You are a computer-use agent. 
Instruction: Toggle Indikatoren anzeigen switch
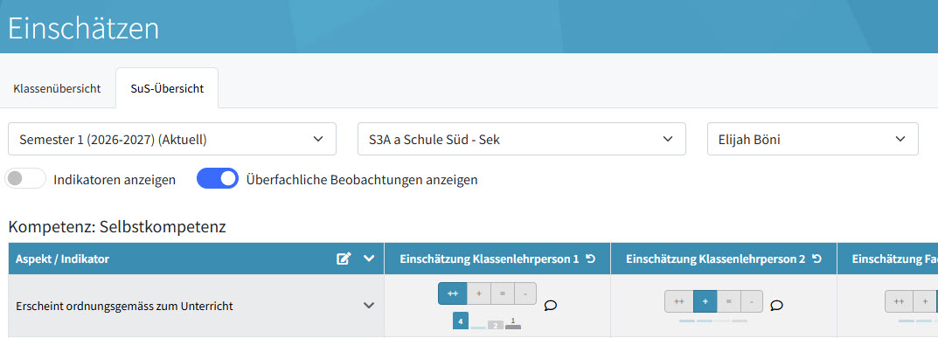[x=25, y=178]
